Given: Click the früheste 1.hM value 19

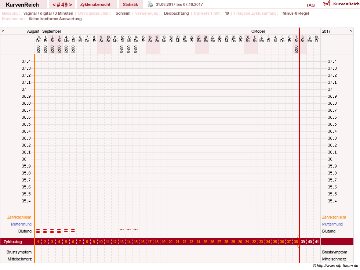Looking at the screenshot, I should (x=227, y=13).
